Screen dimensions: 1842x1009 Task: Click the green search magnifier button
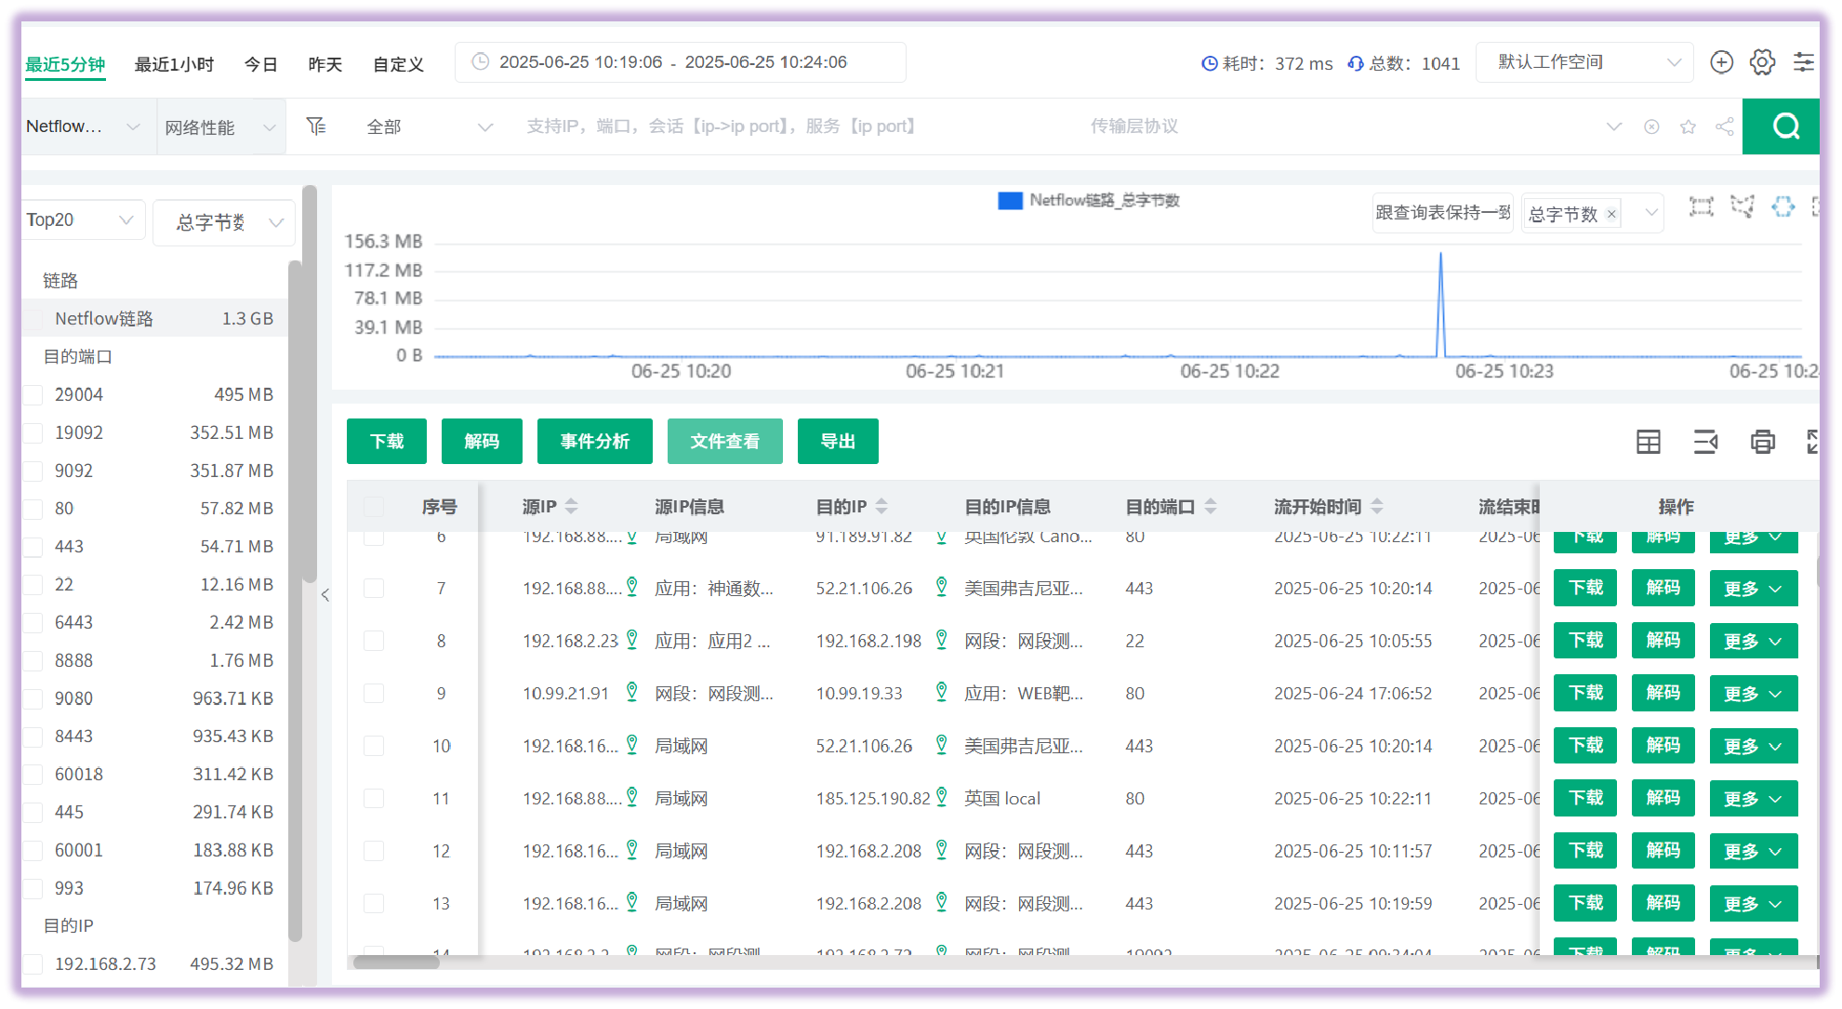1781,126
